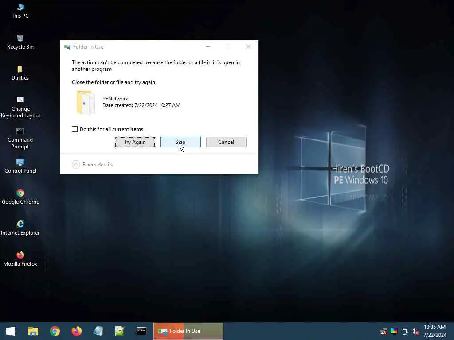Click the Date created 7/22/2024 text
Viewport: 454px width, 340px height.
pyautogui.click(x=141, y=105)
